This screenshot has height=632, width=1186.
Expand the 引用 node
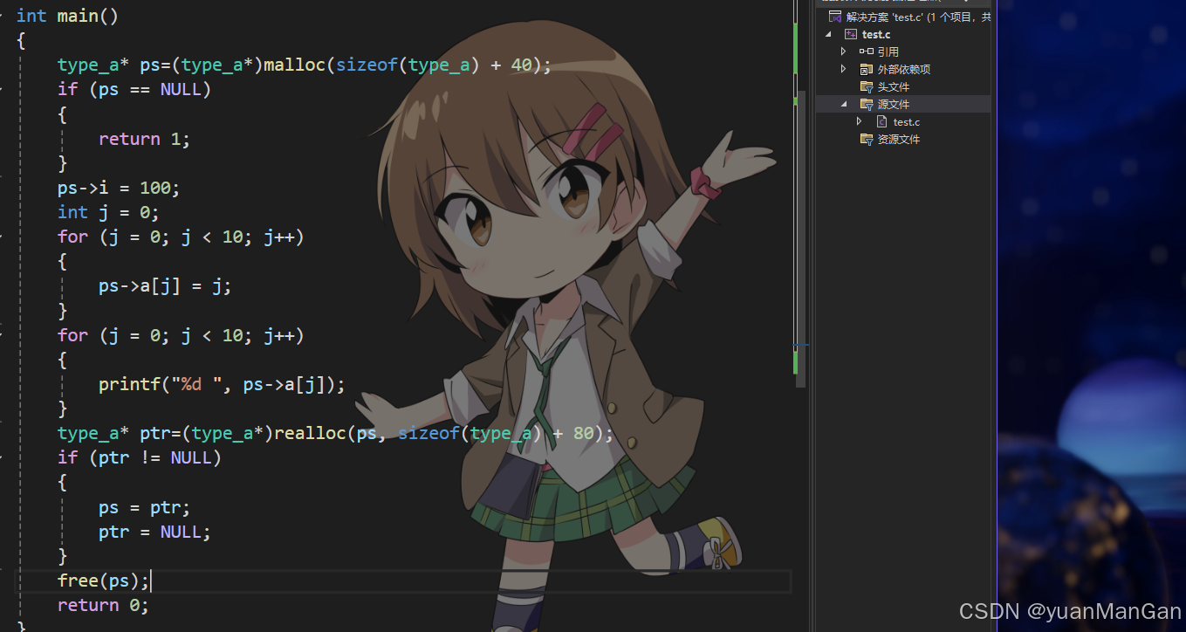click(x=844, y=52)
